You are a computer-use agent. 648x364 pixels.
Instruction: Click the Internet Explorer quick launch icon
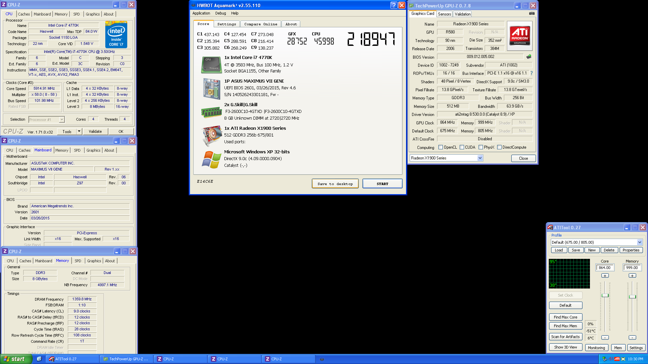coord(39,359)
